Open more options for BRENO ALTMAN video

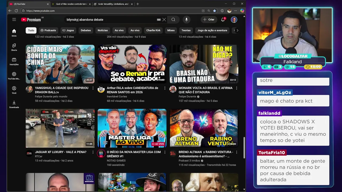click(x=236, y=152)
